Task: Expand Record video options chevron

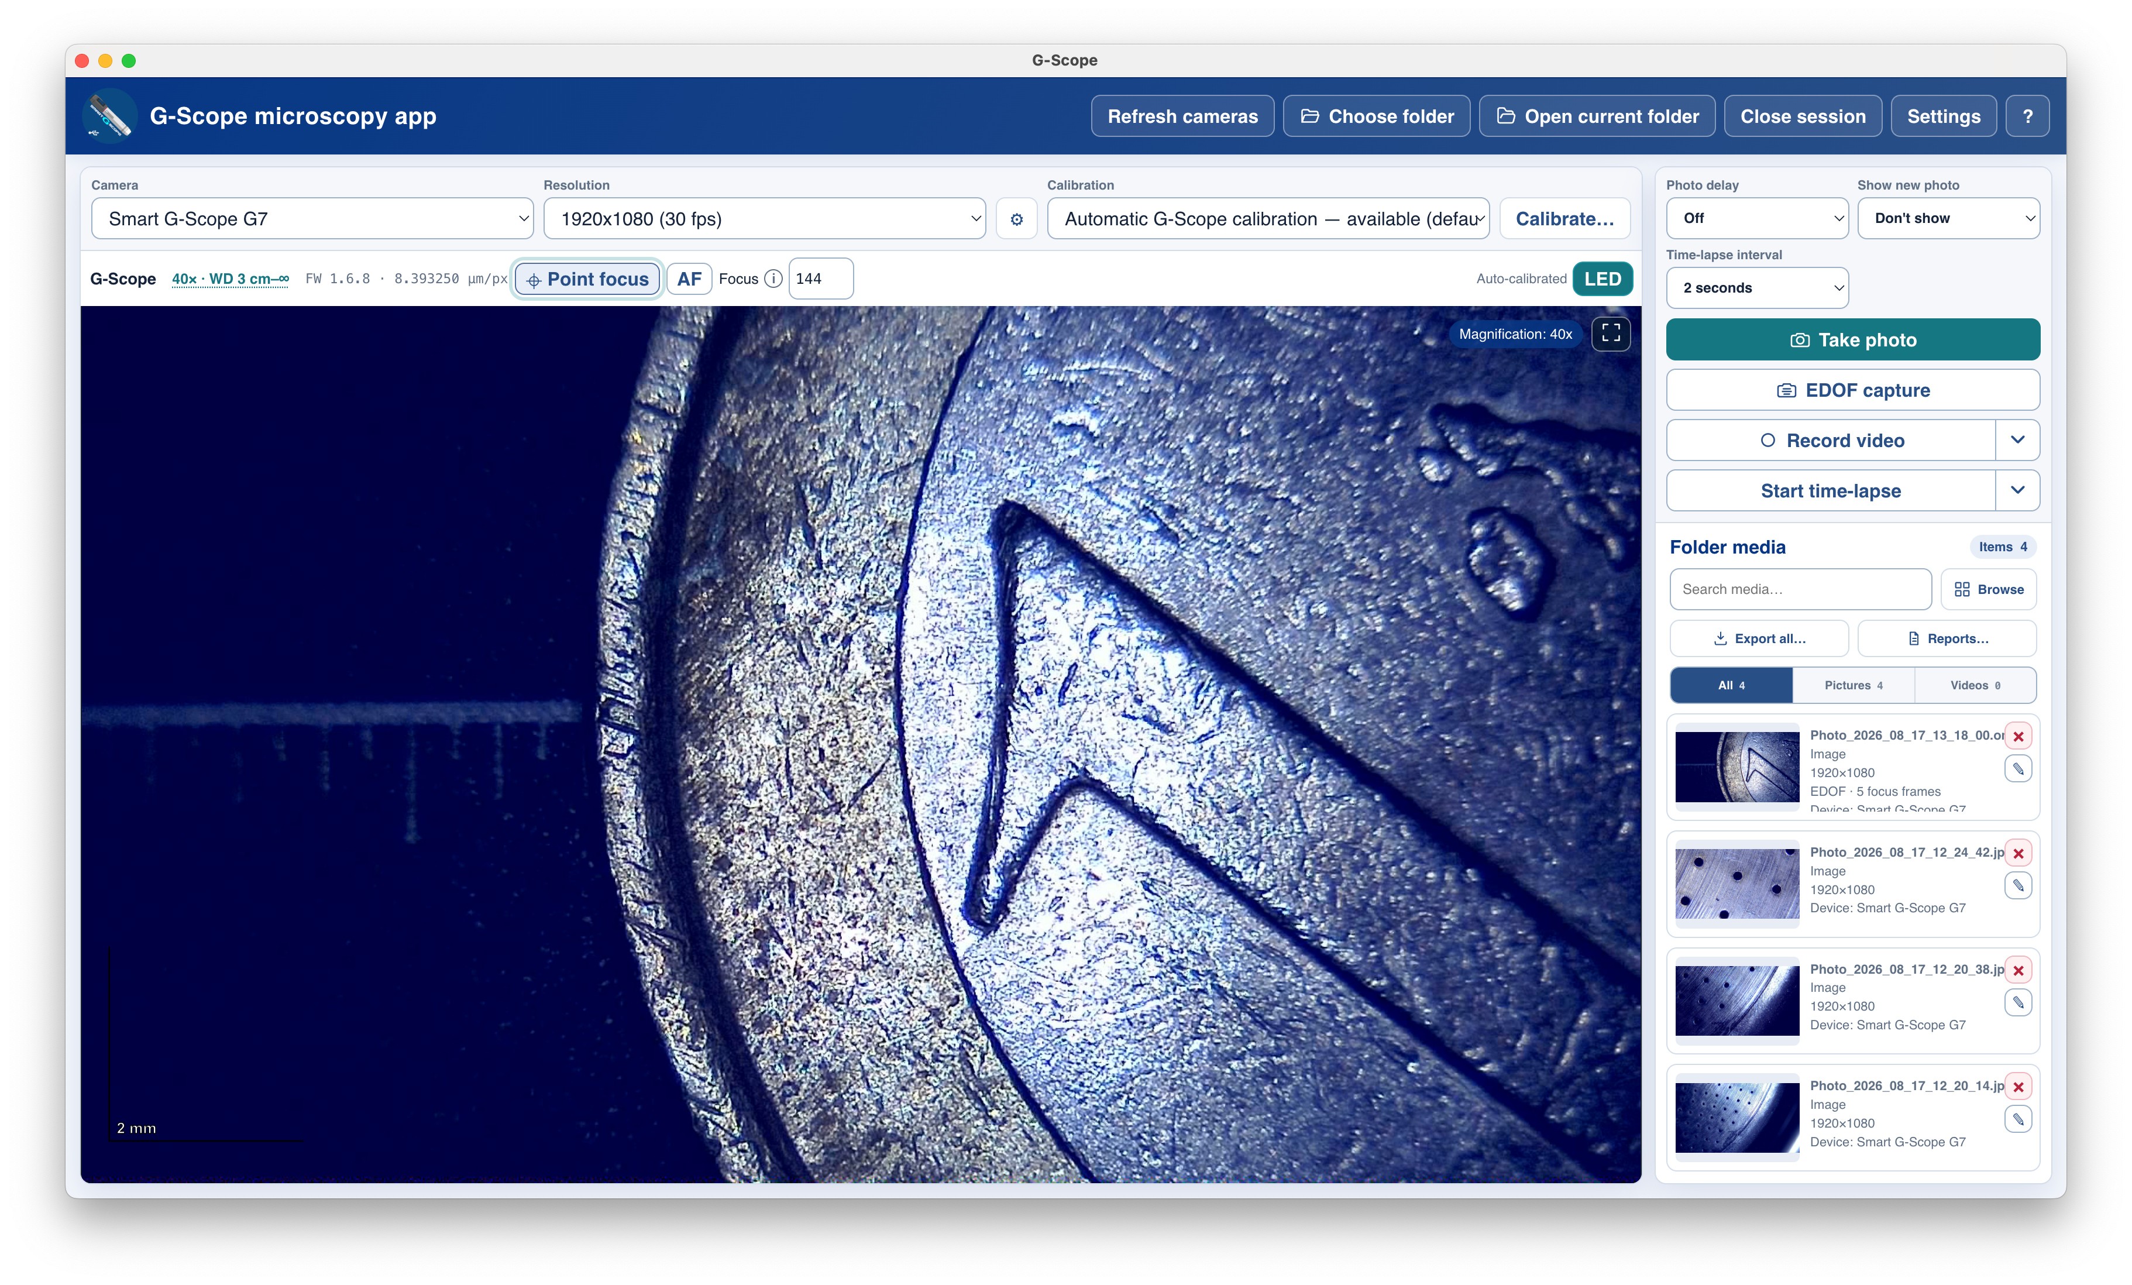Action: [2017, 441]
